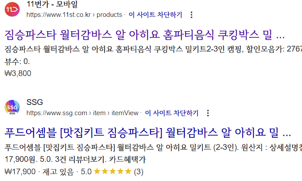Block the SSG site via 이 사이트 차단하기
This screenshot has width=302, height=181.
171,113
